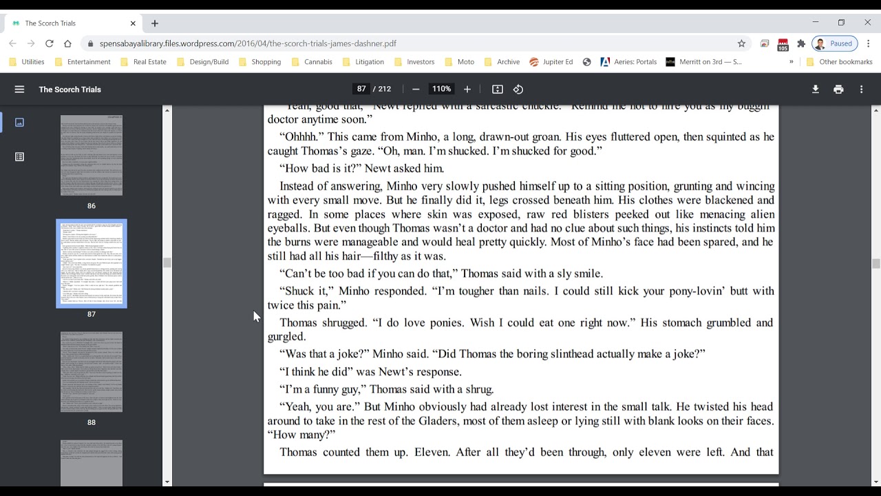This screenshot has height=496, width=881.
Task: Go forward in browser history
Action: pos(31,43)
